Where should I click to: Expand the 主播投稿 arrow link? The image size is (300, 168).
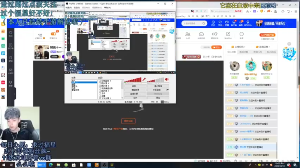[x=238, y=47]
